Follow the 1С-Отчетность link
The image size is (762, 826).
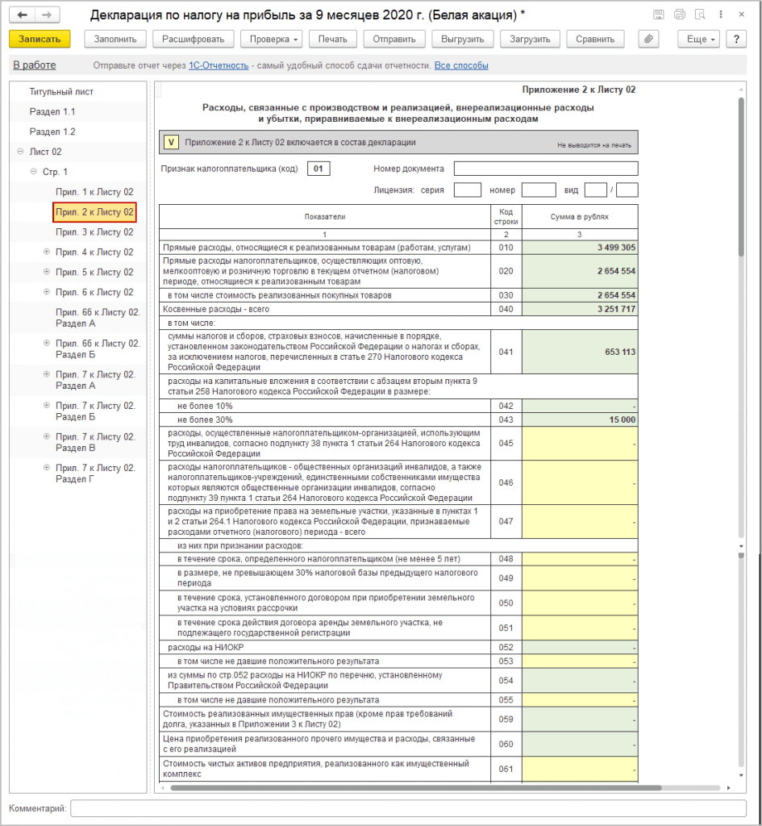pos(218,65)
